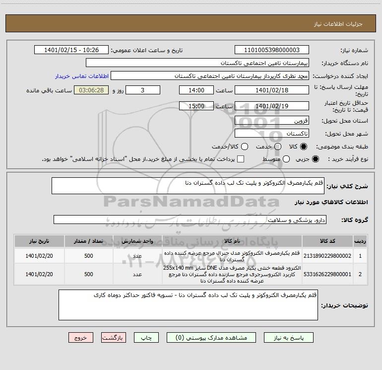Click delivery city field تاکستان
The height and width of the screenshot is (370, 382).
click(x=272, y=133)
